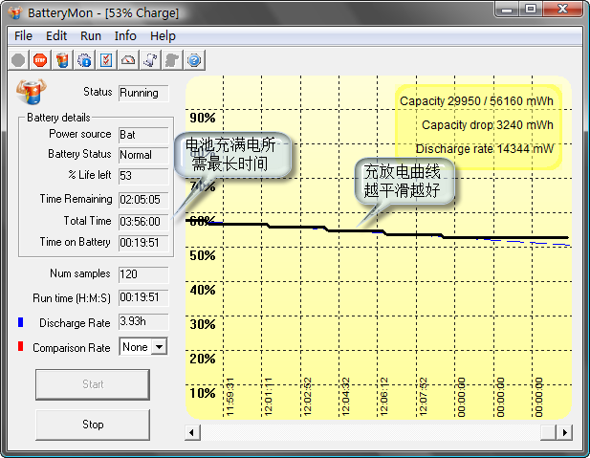Click the grayed-out scroll toolbar icon
Screen dimensions: 590x458
tap(172, 60)
